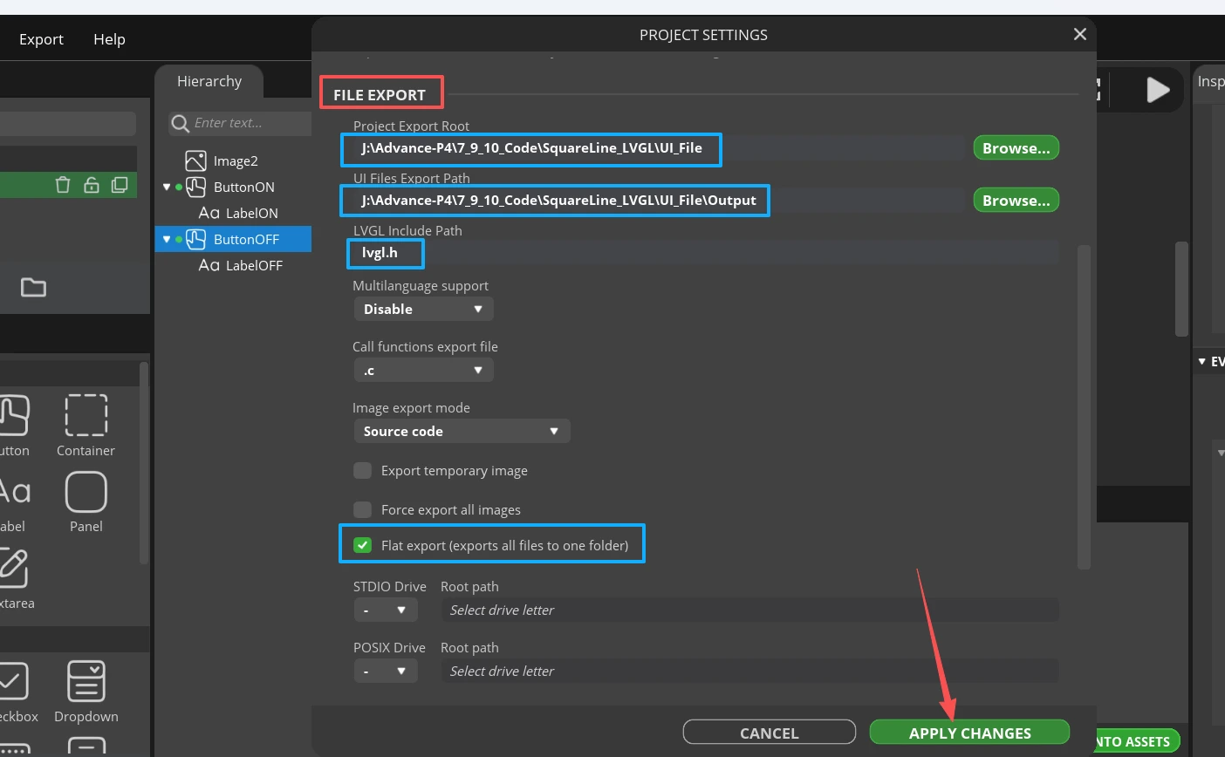Open the Help menu
Viewport: 1225px width, 757px height.
tap(109, 39)
